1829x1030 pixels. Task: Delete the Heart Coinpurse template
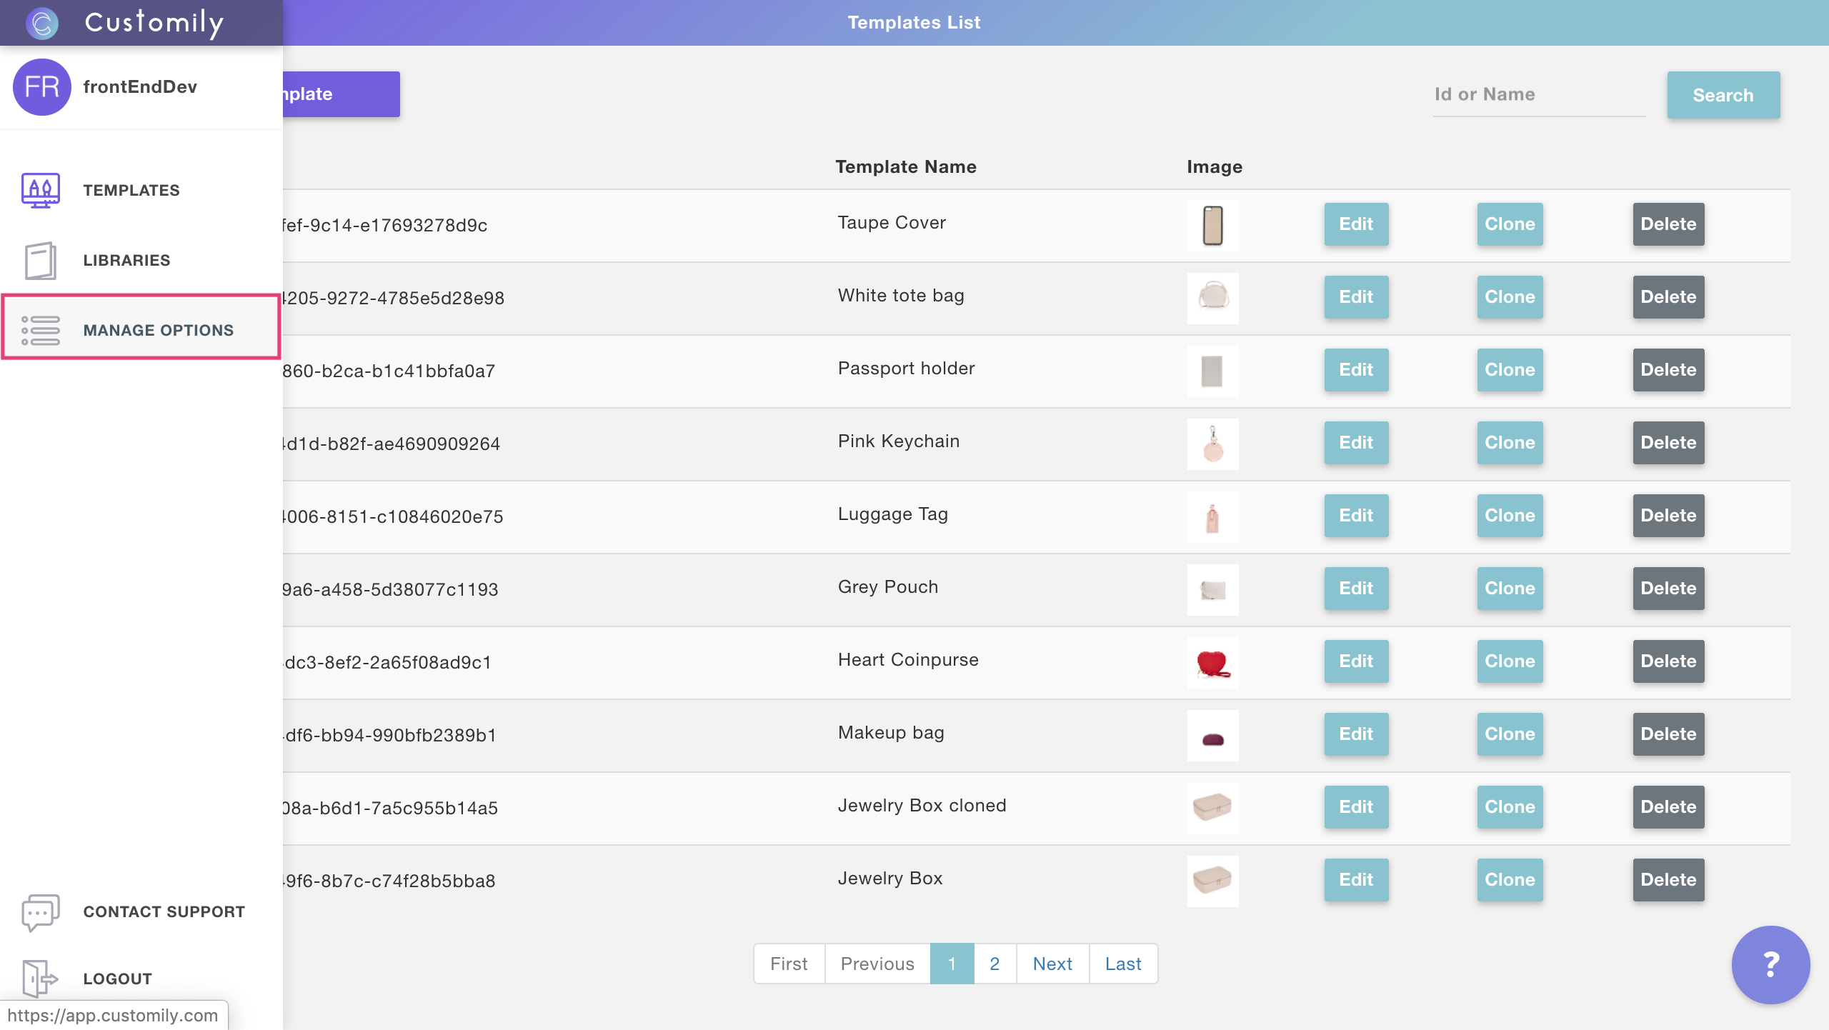coord(1668,661)
